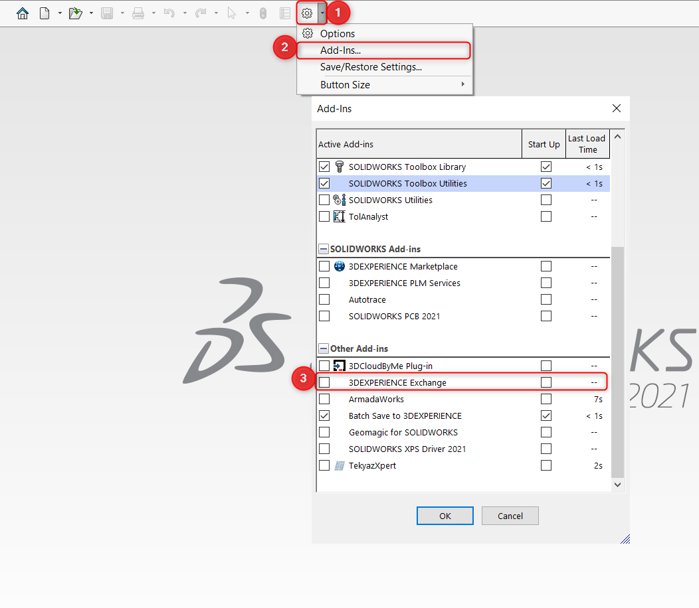This screenshot has height=608, width=699.
Task: Click the TolAnalyst icon
Action: click(x=340, y=216)
